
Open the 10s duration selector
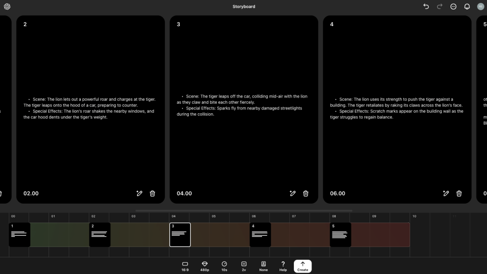[x=224, y=266]
